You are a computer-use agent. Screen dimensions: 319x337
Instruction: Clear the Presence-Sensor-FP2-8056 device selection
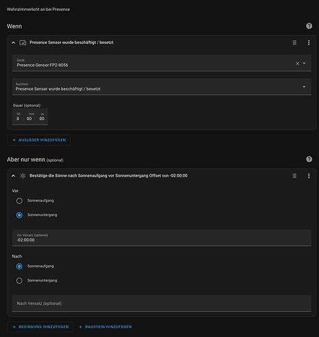click(297, 63)
